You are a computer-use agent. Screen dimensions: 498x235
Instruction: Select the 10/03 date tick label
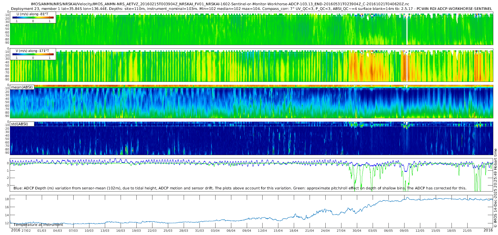click(89, 231)
